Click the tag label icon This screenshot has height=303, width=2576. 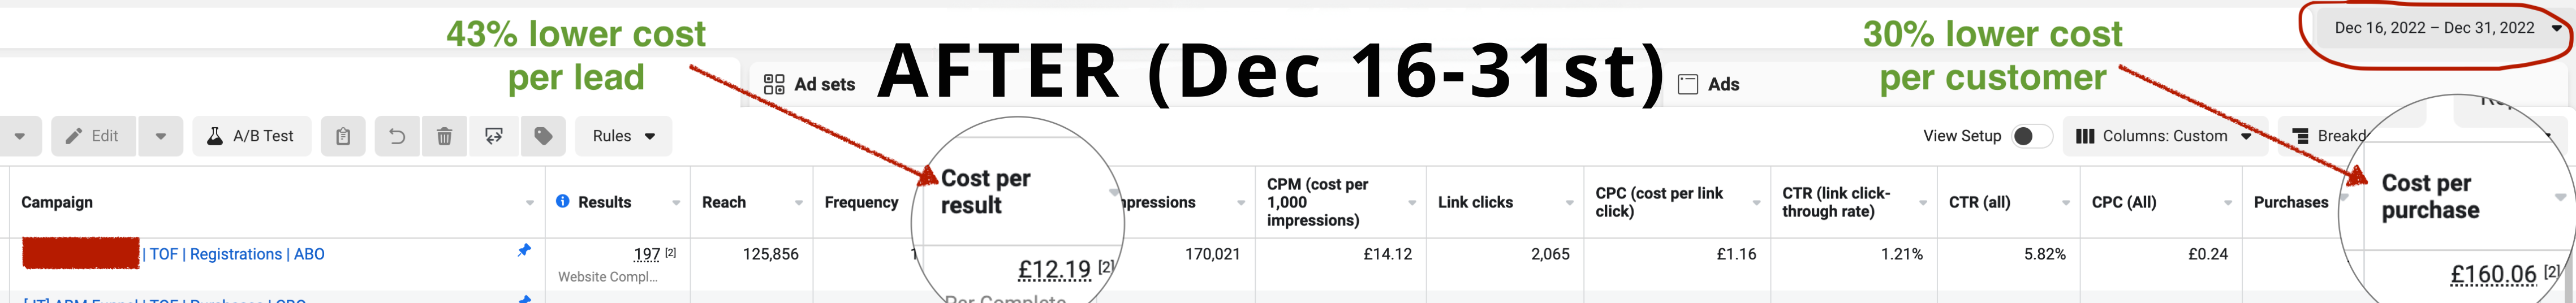tap(543, 136)
